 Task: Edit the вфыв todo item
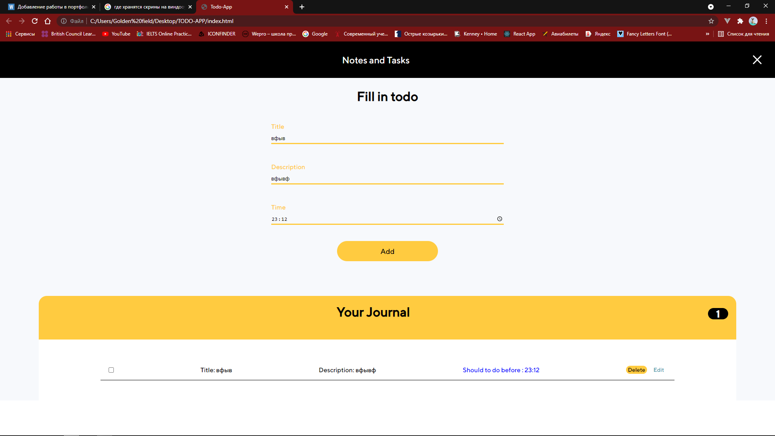(x=658, y=370)
